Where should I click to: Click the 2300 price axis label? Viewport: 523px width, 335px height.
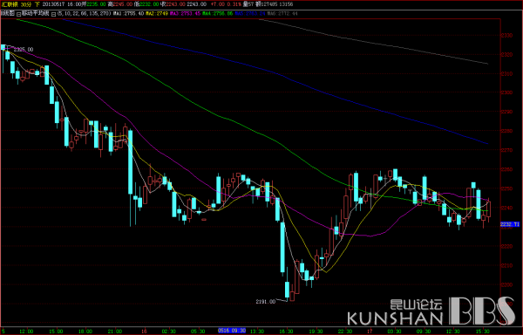[x=506, y=92]
